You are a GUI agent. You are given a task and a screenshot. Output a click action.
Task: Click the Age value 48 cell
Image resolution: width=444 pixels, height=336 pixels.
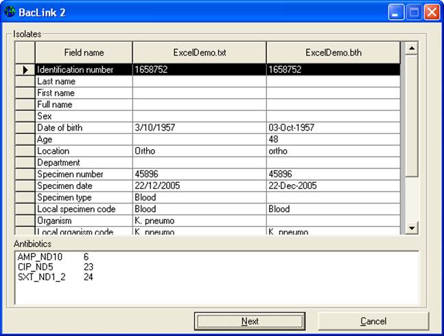tap(334, 139)
